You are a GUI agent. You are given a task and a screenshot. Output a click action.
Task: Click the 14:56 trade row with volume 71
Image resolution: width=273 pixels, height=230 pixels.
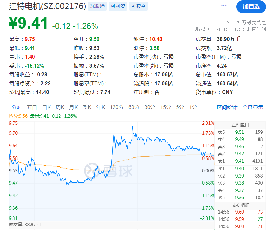point(240,226)
